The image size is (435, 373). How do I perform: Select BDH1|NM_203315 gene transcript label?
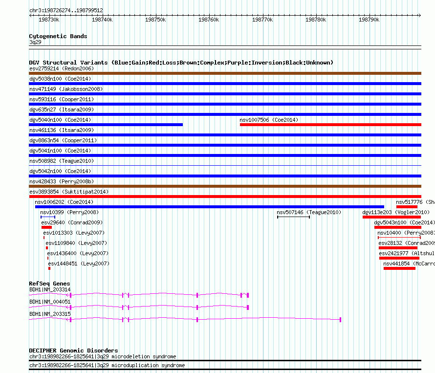(50, 314)
